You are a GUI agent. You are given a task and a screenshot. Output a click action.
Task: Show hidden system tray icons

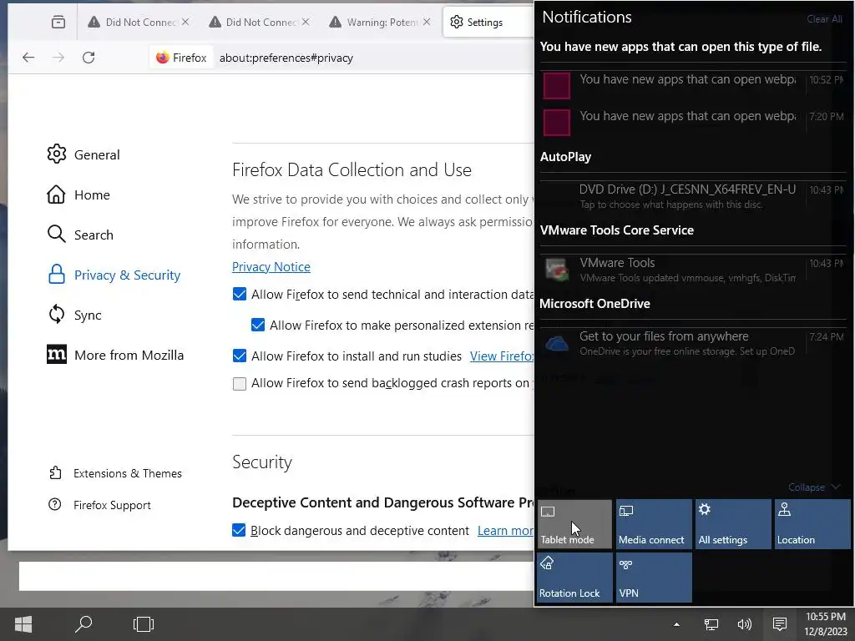(676, 624)
